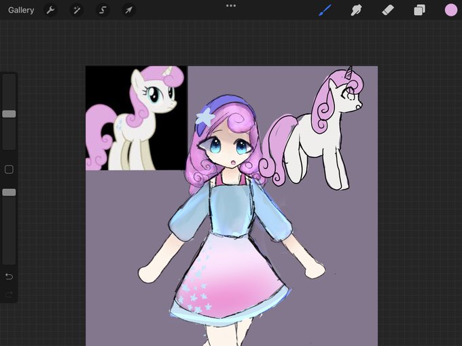Select the Brush tool
The width and height of the screenshot is (462, 346).
coord(325,10)
